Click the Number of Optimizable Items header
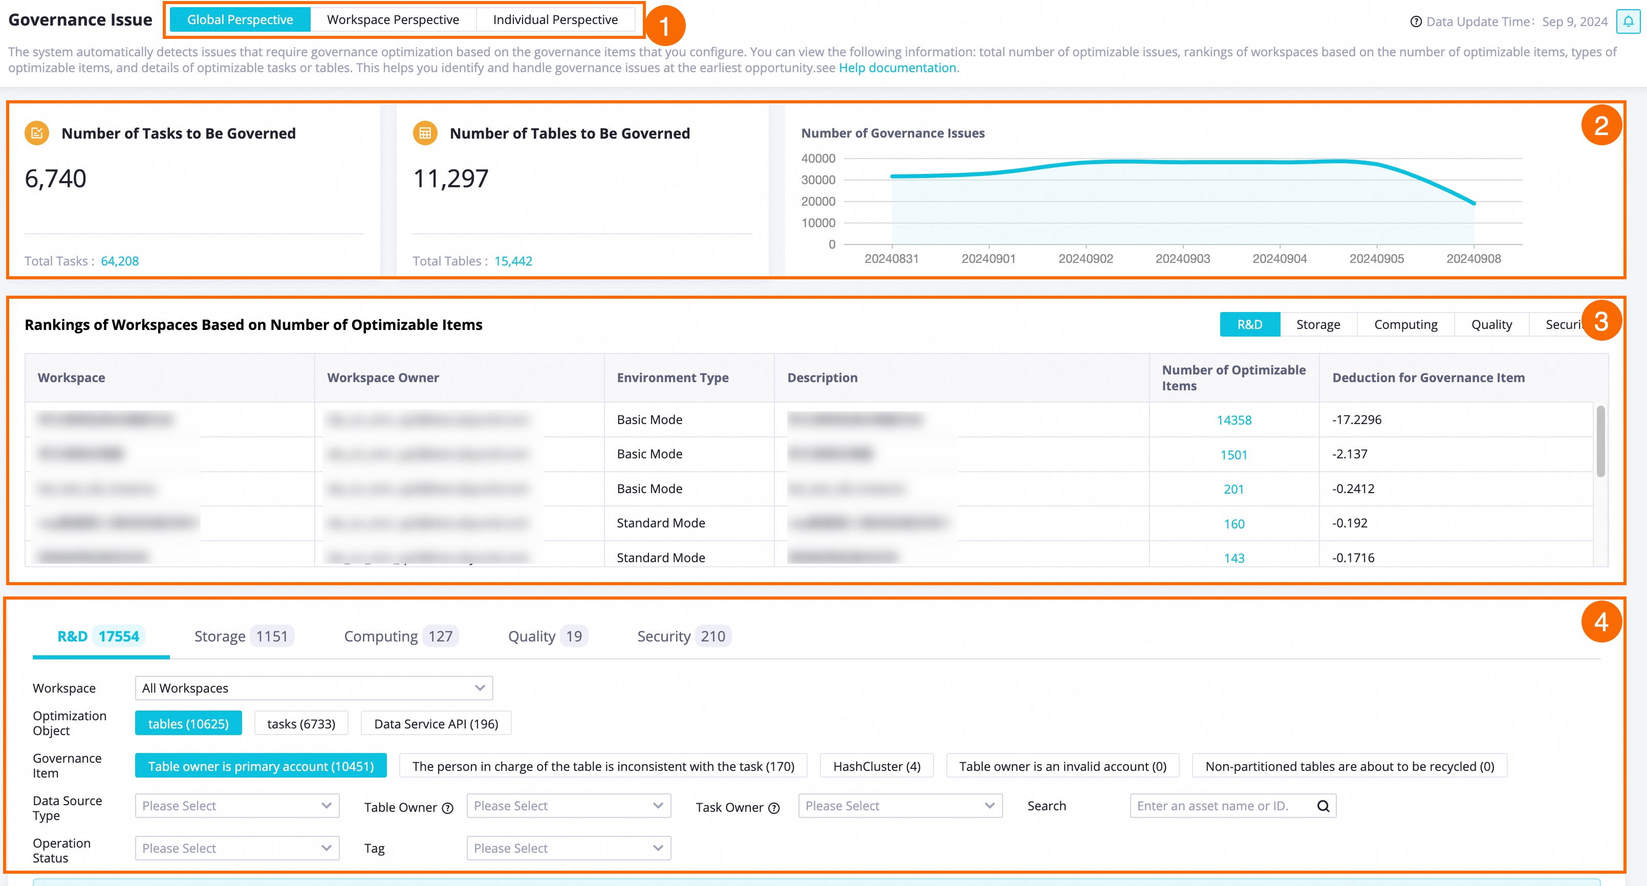1647x886 pixels. point(1233,378)
